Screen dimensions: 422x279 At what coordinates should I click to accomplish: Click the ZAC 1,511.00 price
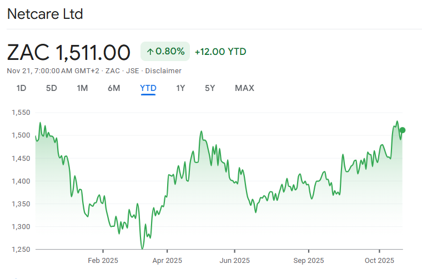69,52
